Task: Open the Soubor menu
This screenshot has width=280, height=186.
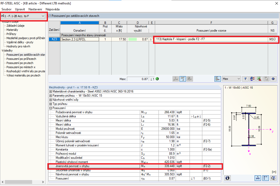Action: point(6,9)
